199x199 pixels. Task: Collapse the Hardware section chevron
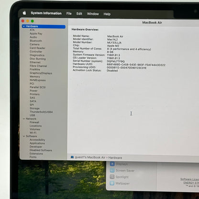pos(24,26)
